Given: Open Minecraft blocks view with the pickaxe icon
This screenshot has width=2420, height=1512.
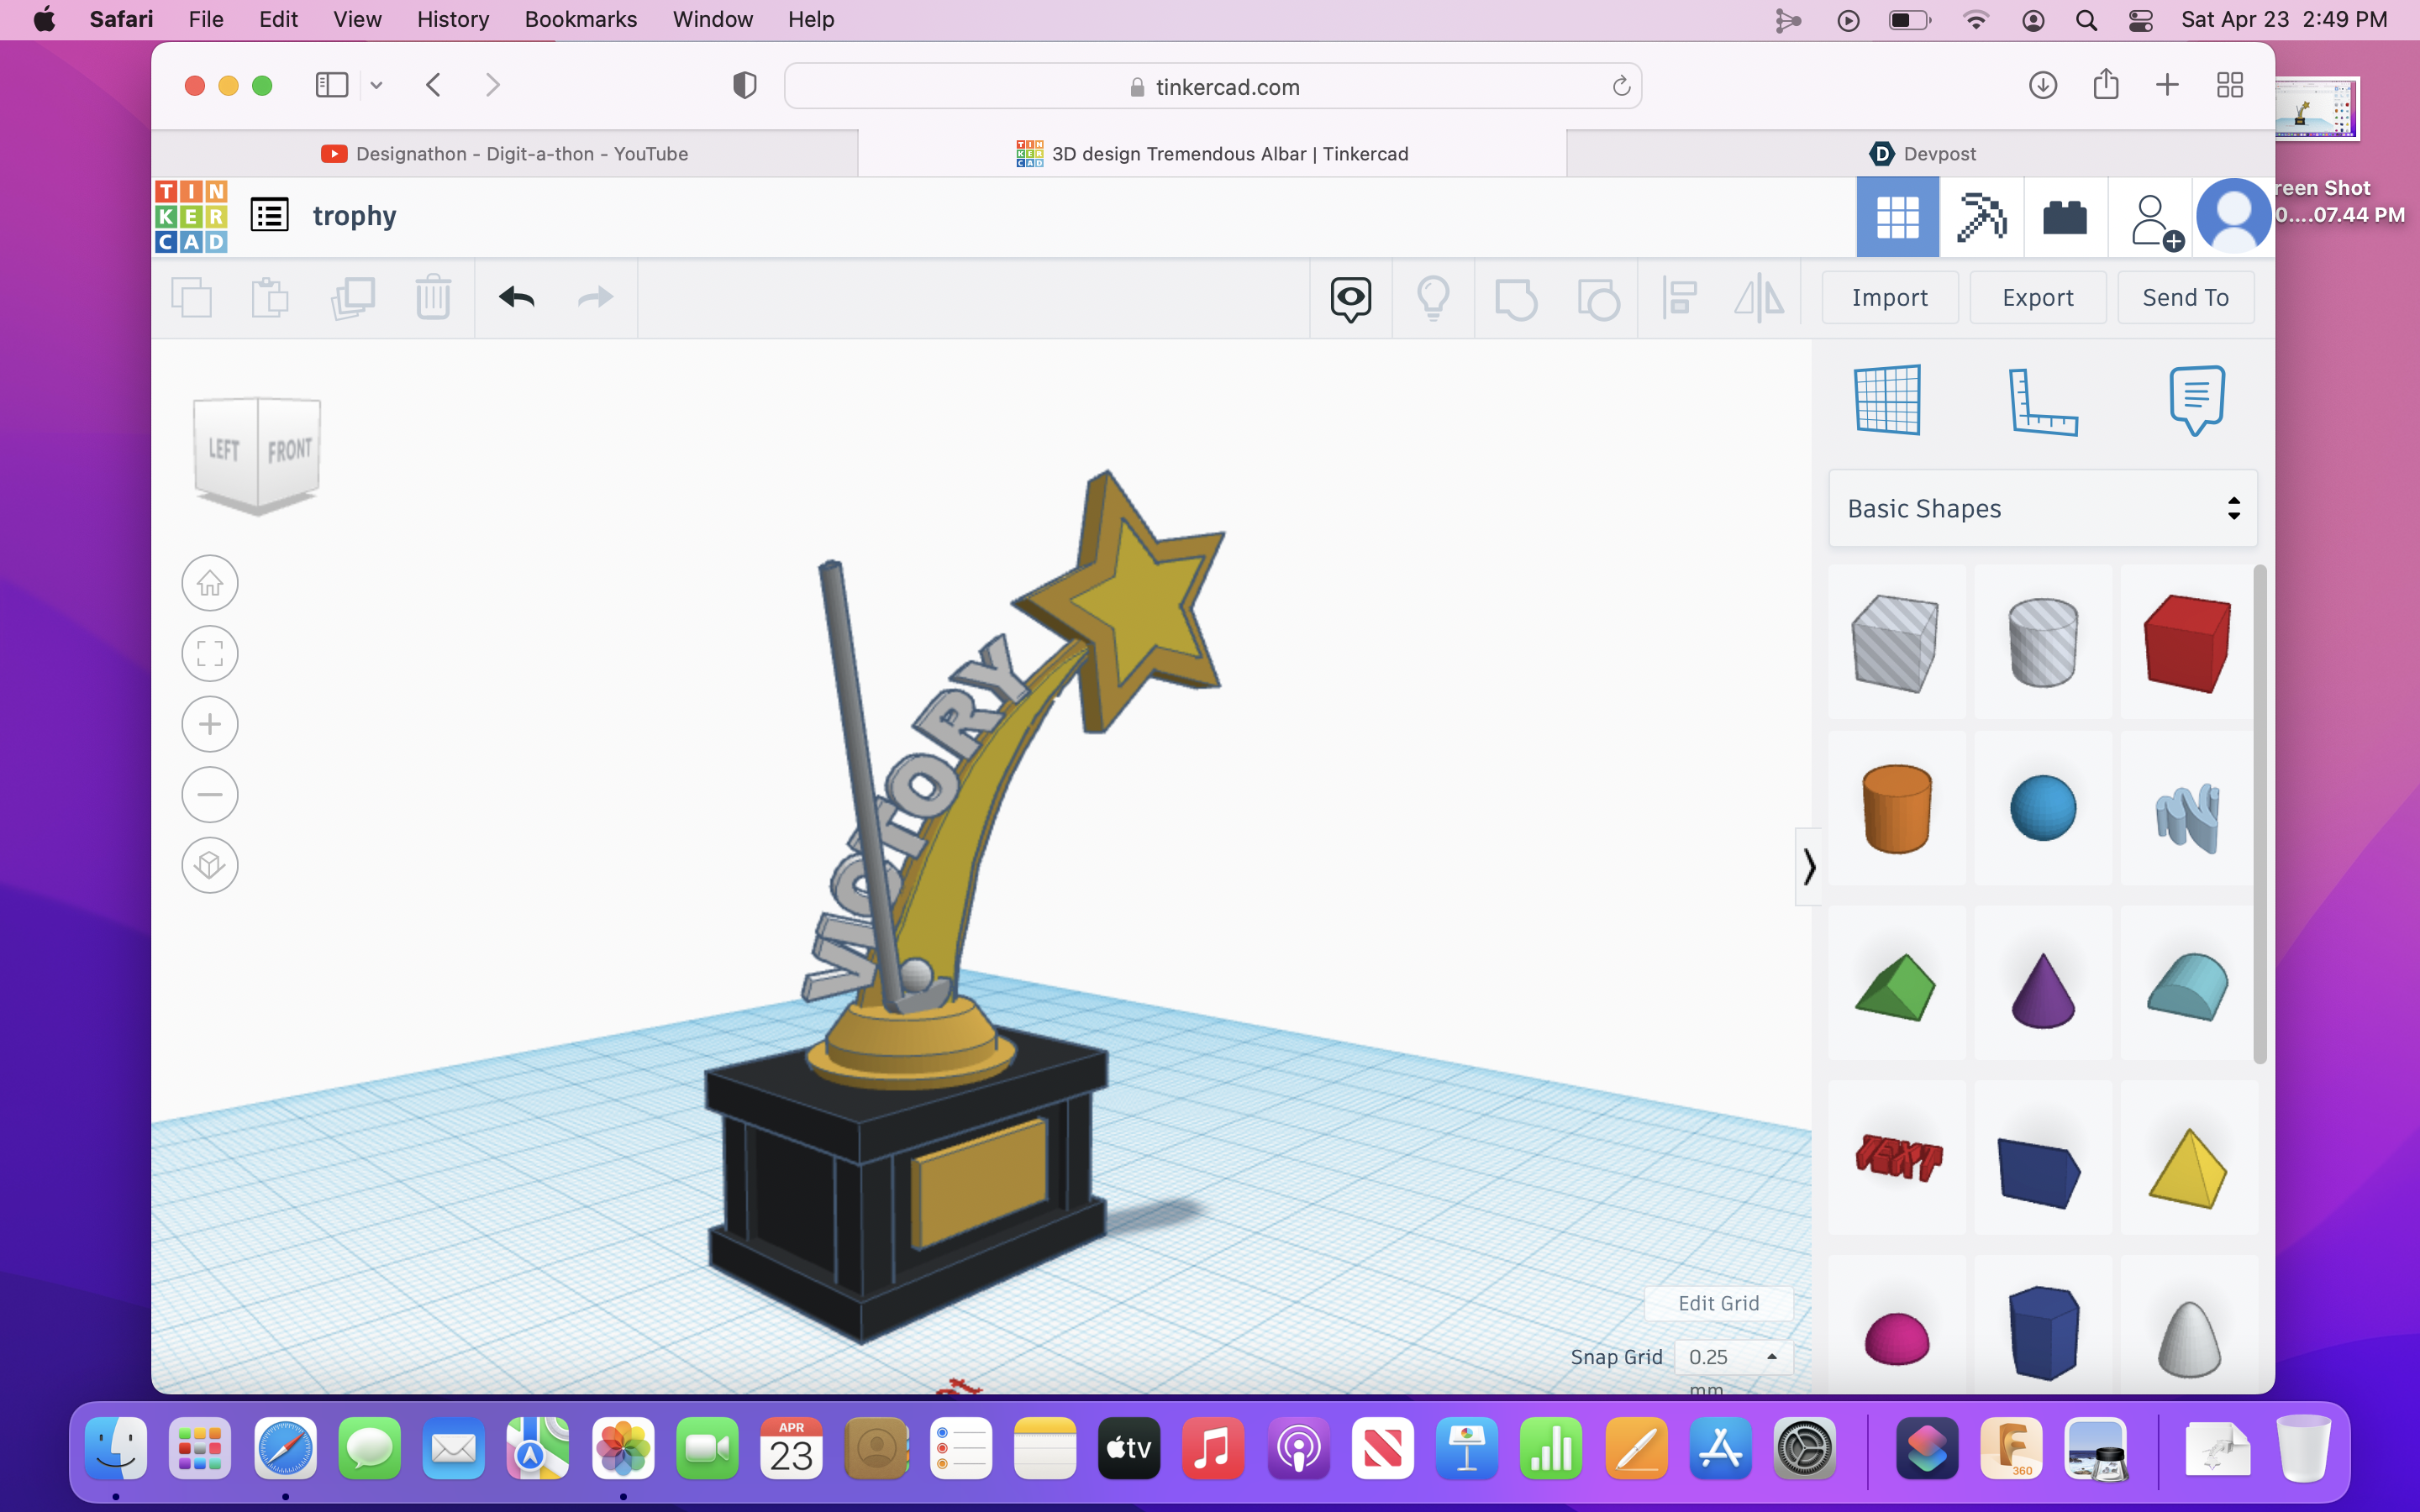Looking at the screenshot, I should (1981, 216).
